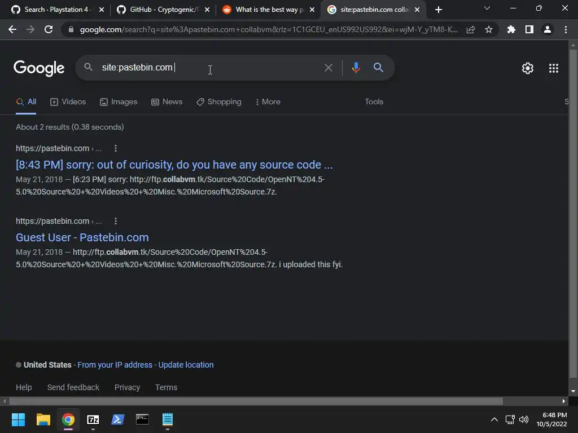This screenshot has width=578, height=433.
Task: Open options for first pastebin result
Action: (116, 148)
